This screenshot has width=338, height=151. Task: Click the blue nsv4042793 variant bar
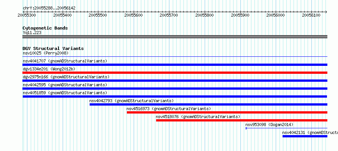coord(208,104)
